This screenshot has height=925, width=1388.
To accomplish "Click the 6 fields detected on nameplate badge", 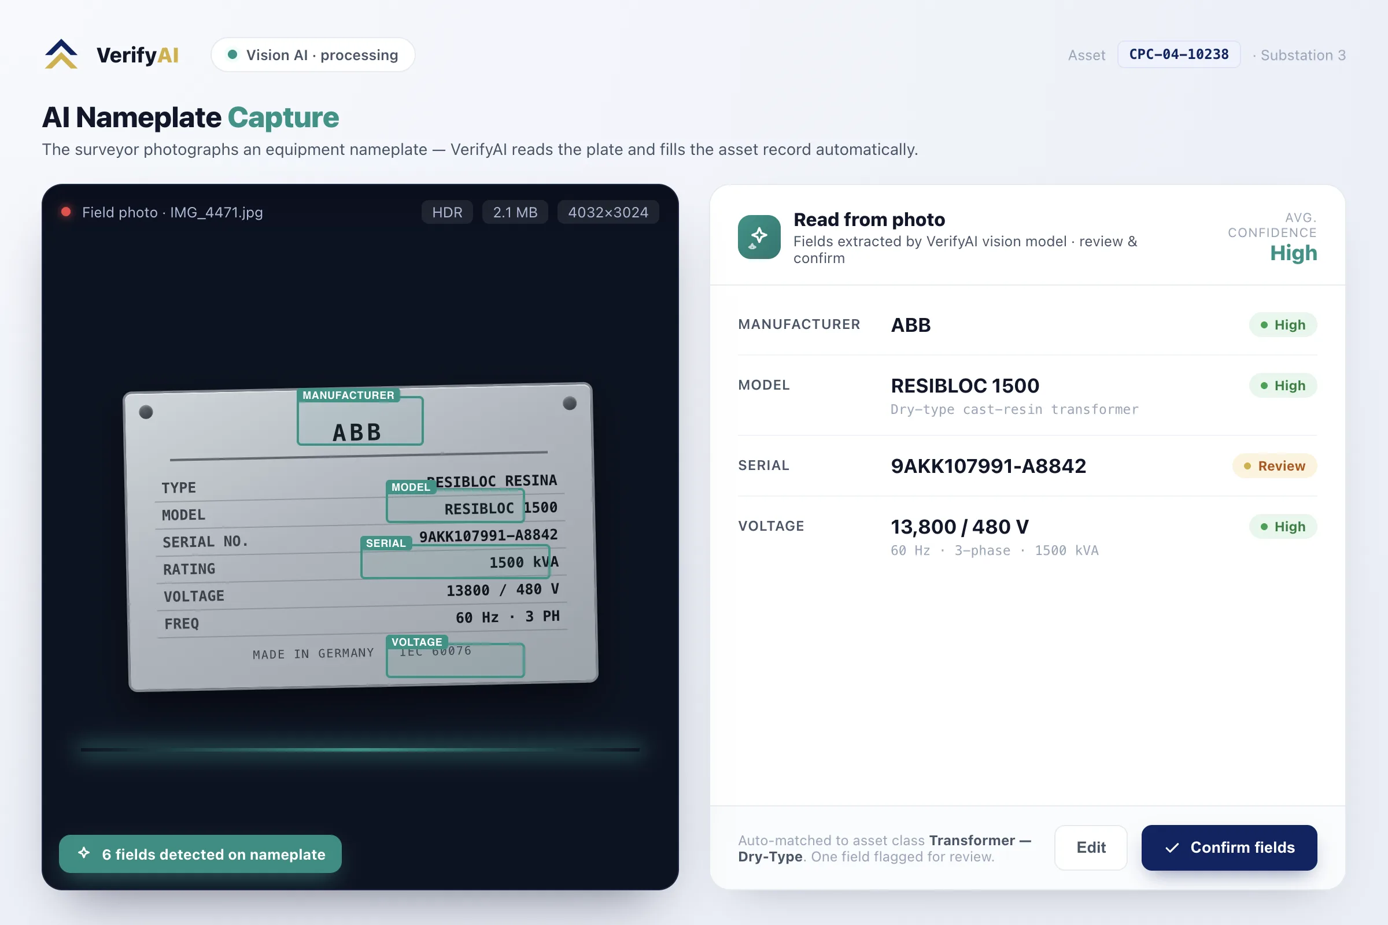I will (200, 854).
